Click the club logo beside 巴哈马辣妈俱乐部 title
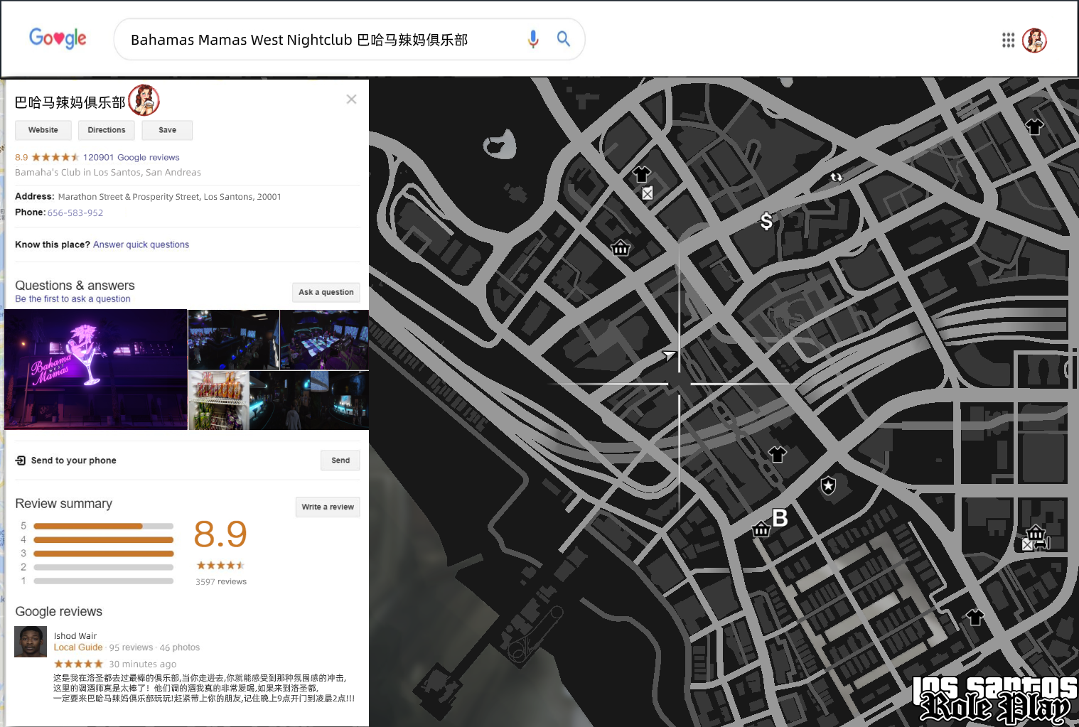1079x727 pixels. click(x=144, y=100)
